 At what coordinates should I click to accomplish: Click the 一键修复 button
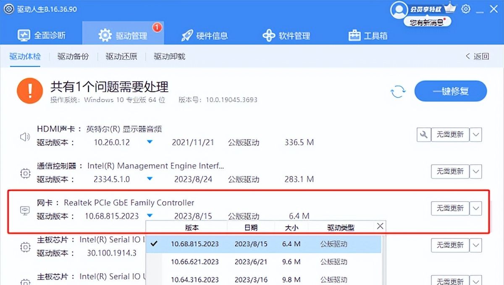450,91
